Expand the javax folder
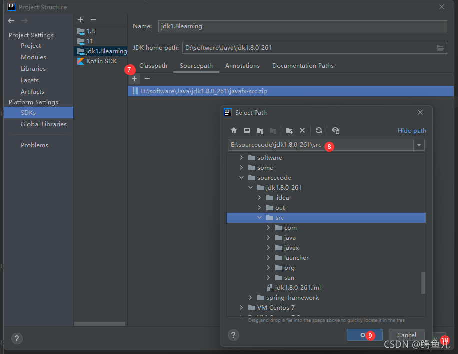This screenshot has width=458, height=354. tap(268, 247)
